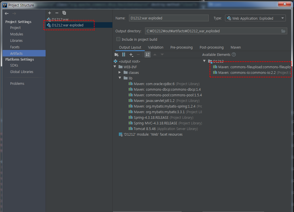Click the output layout horizontal scrollbar
This screenshot has height=212, width=294.
point(147,211)
